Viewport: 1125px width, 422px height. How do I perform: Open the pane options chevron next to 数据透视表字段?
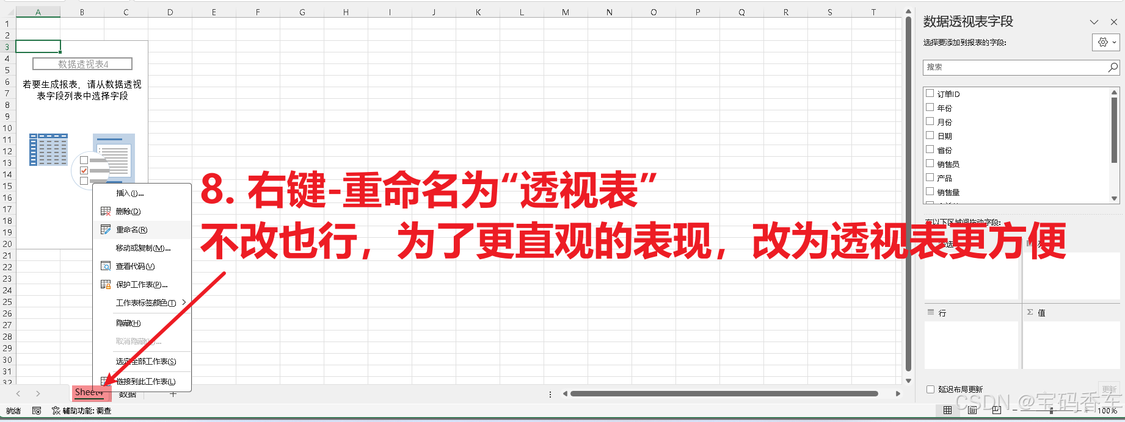pyautogui.click(x=1094, y=22)
